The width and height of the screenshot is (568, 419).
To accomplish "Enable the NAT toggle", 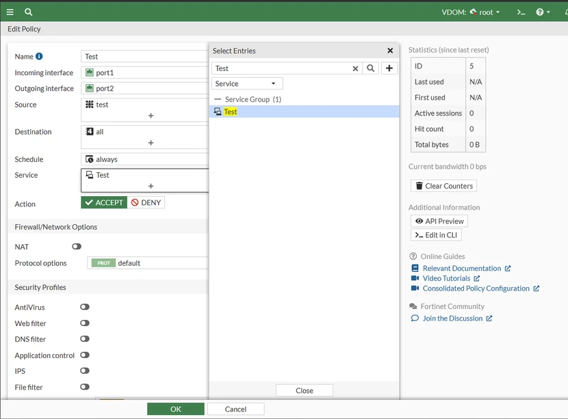I will tap(77, 246).
